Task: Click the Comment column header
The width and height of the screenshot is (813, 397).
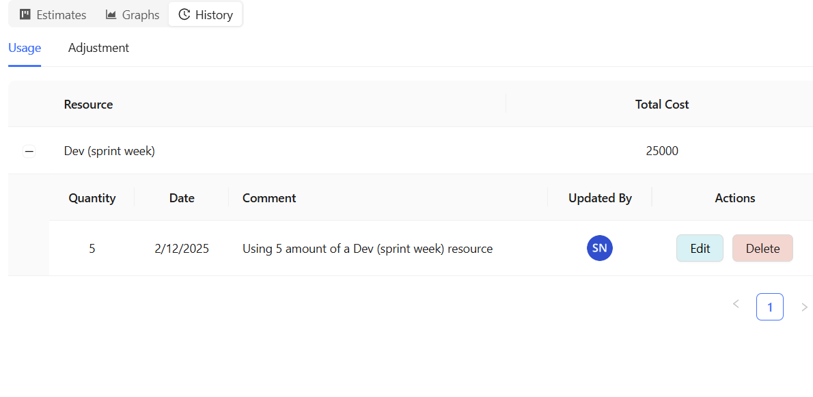Action: click(269, 198)
